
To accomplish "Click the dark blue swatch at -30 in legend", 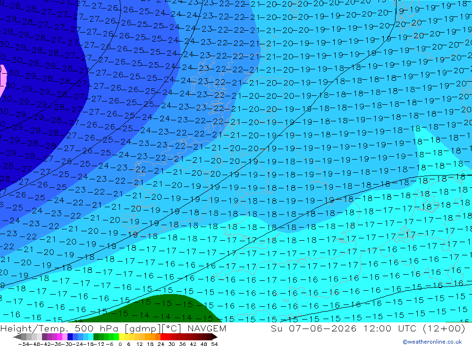I will (70, 337).
